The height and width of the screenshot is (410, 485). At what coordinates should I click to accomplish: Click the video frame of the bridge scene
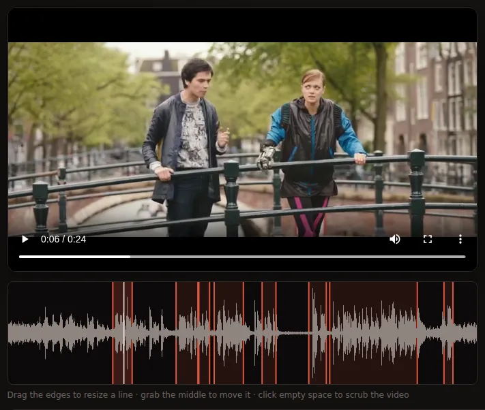(x=242, y=140)
